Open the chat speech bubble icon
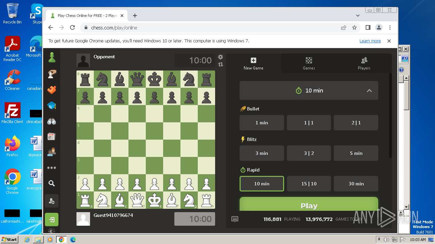This screenshot has height=244, width=435. (x=235, y=219)
